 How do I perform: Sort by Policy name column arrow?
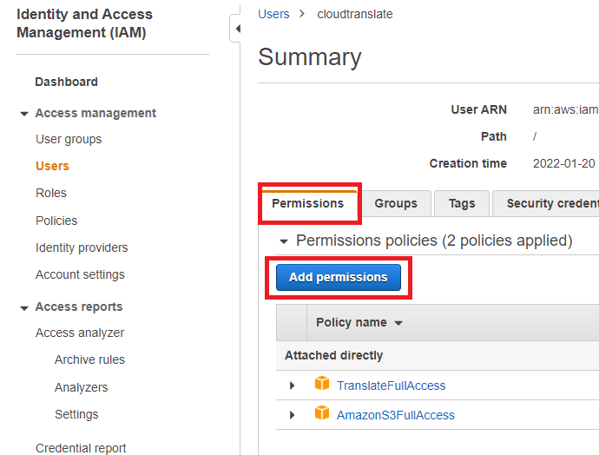[x=398, y=323]
